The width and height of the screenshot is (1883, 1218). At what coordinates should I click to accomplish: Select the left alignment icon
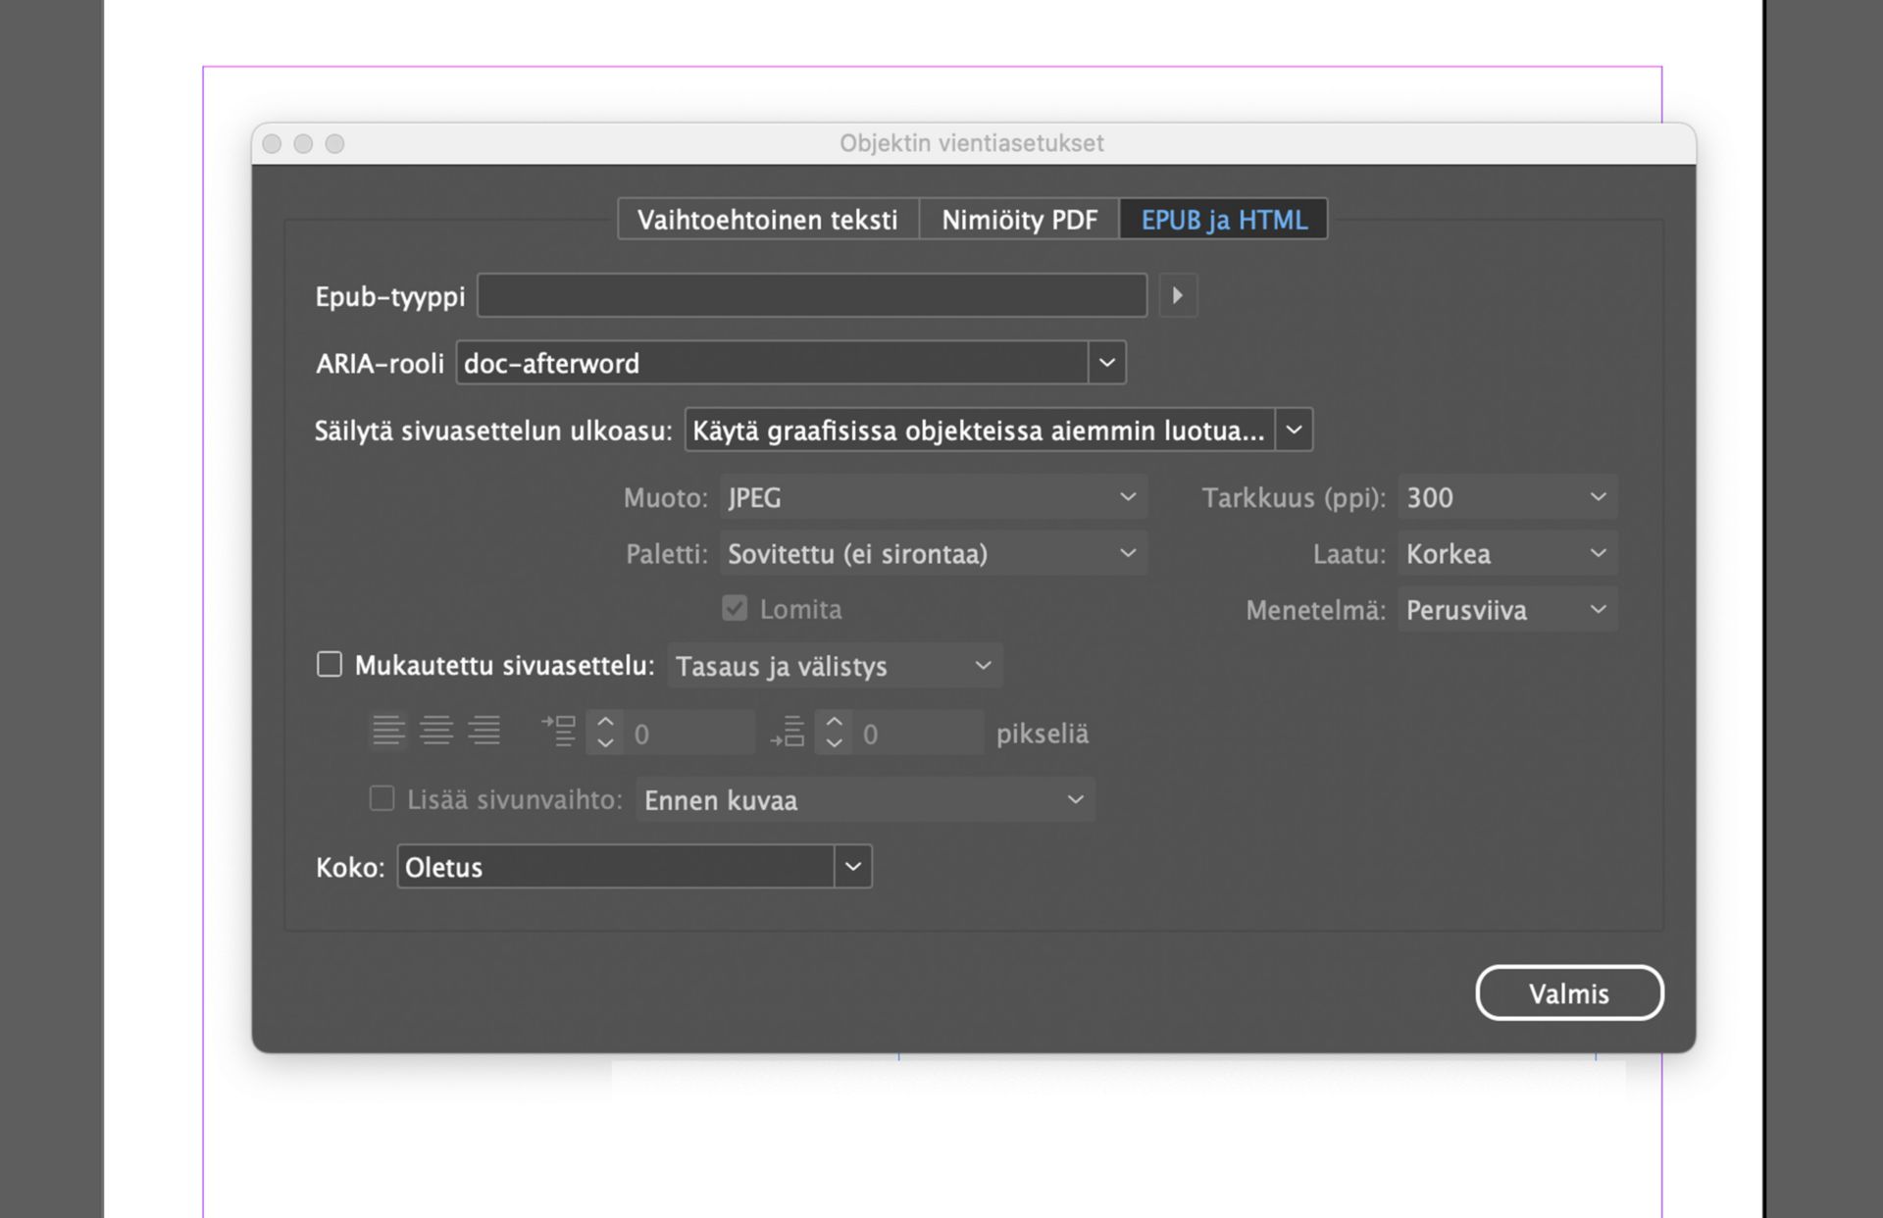tap(388, 731)
